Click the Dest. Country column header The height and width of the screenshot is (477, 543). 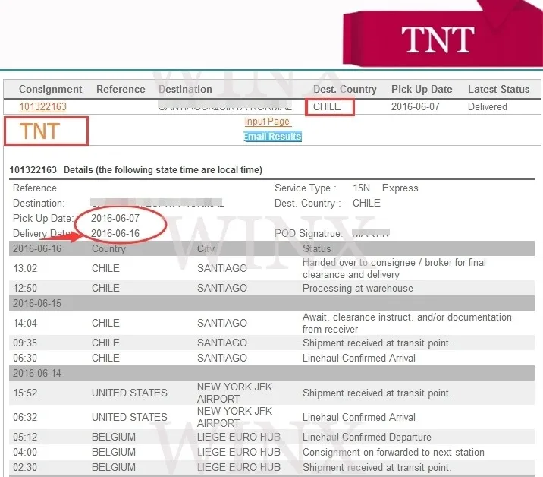tap(344, 89)
